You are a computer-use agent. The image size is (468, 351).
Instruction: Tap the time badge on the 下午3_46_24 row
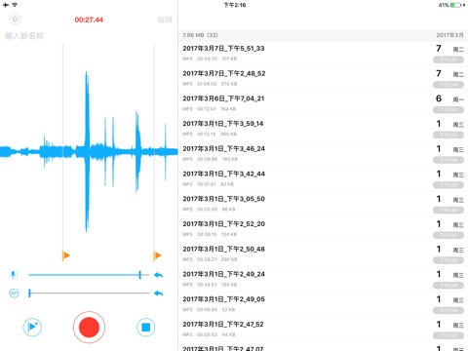point(448,160)
